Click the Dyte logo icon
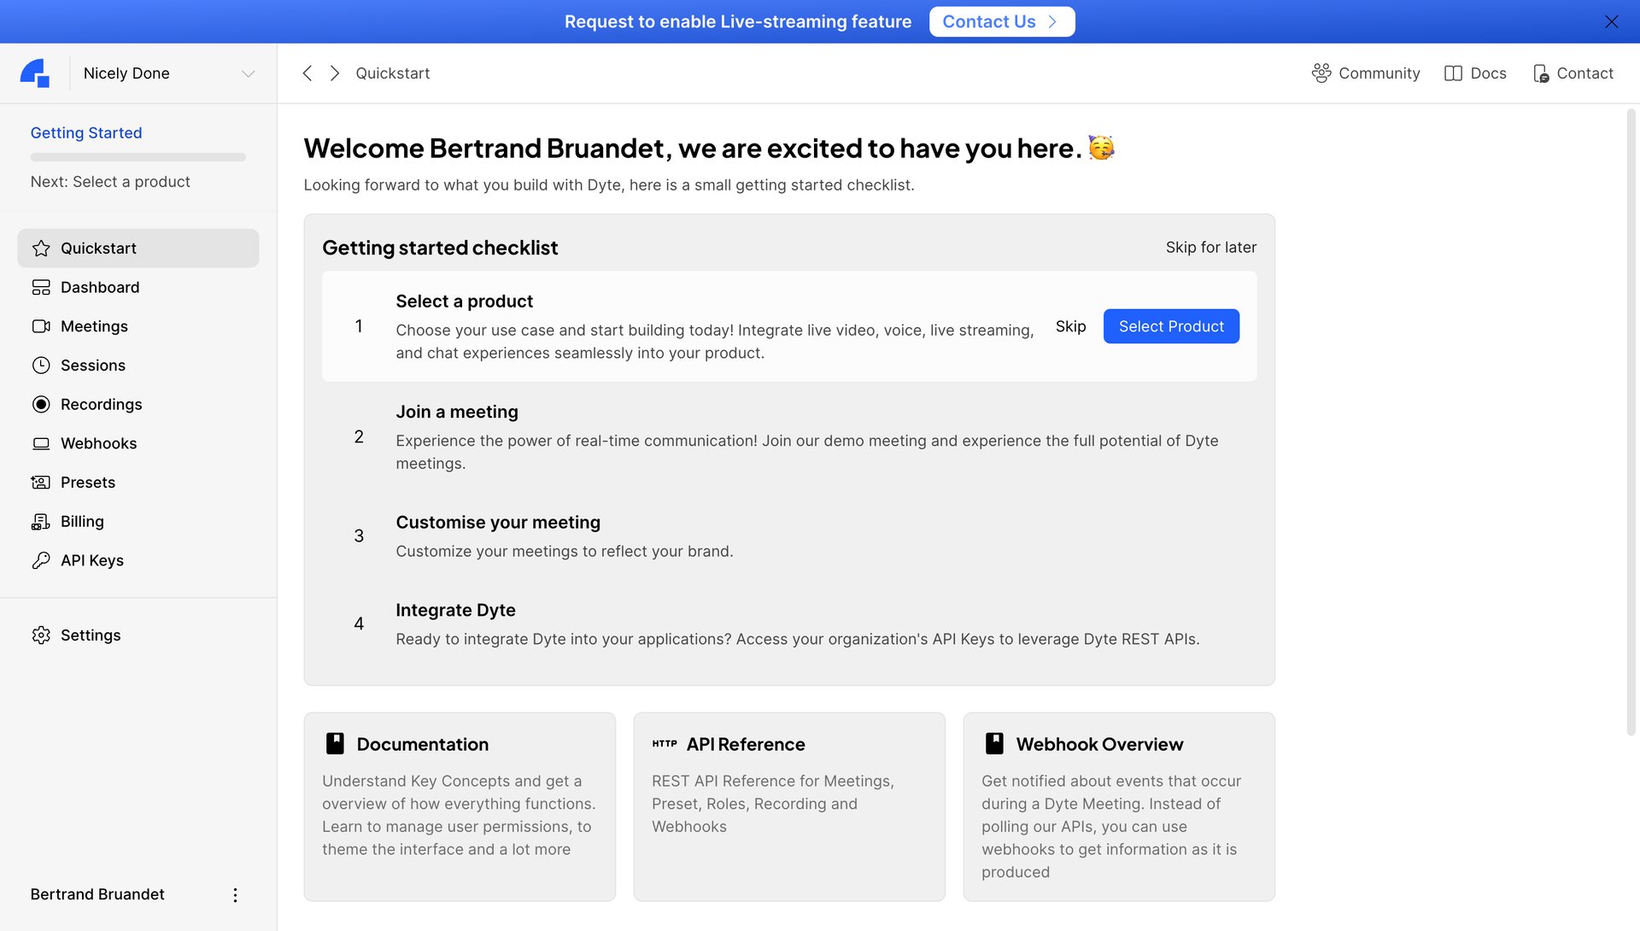 [35, 73]
